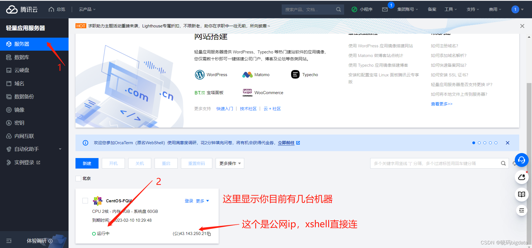Select 服务器 in the sidebar
The image size is (532, 248).
(34, 44)
